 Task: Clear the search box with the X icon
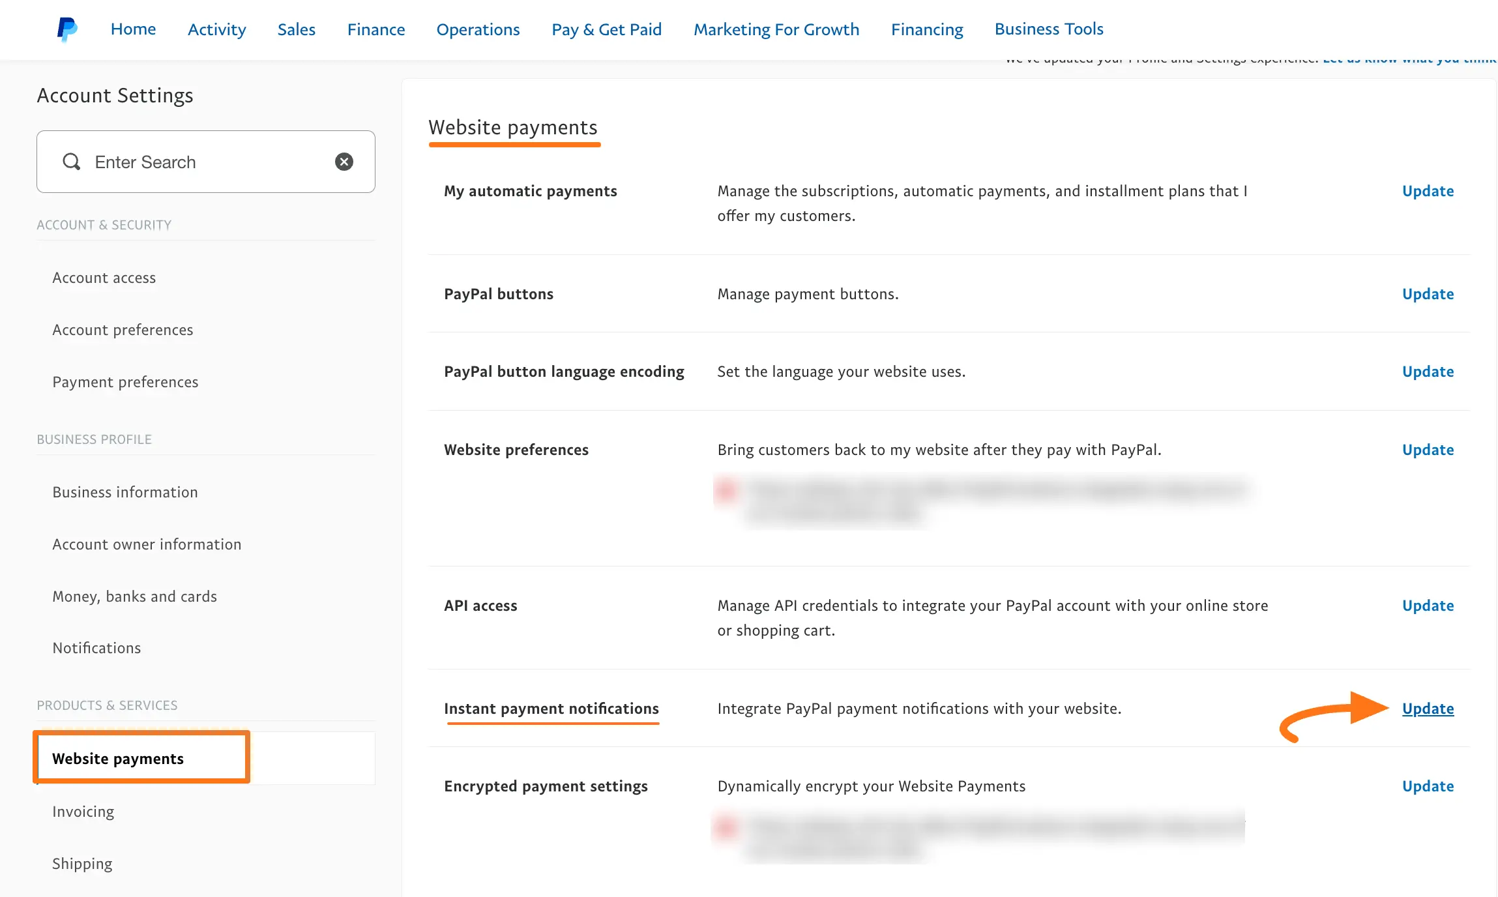(344, 161)
